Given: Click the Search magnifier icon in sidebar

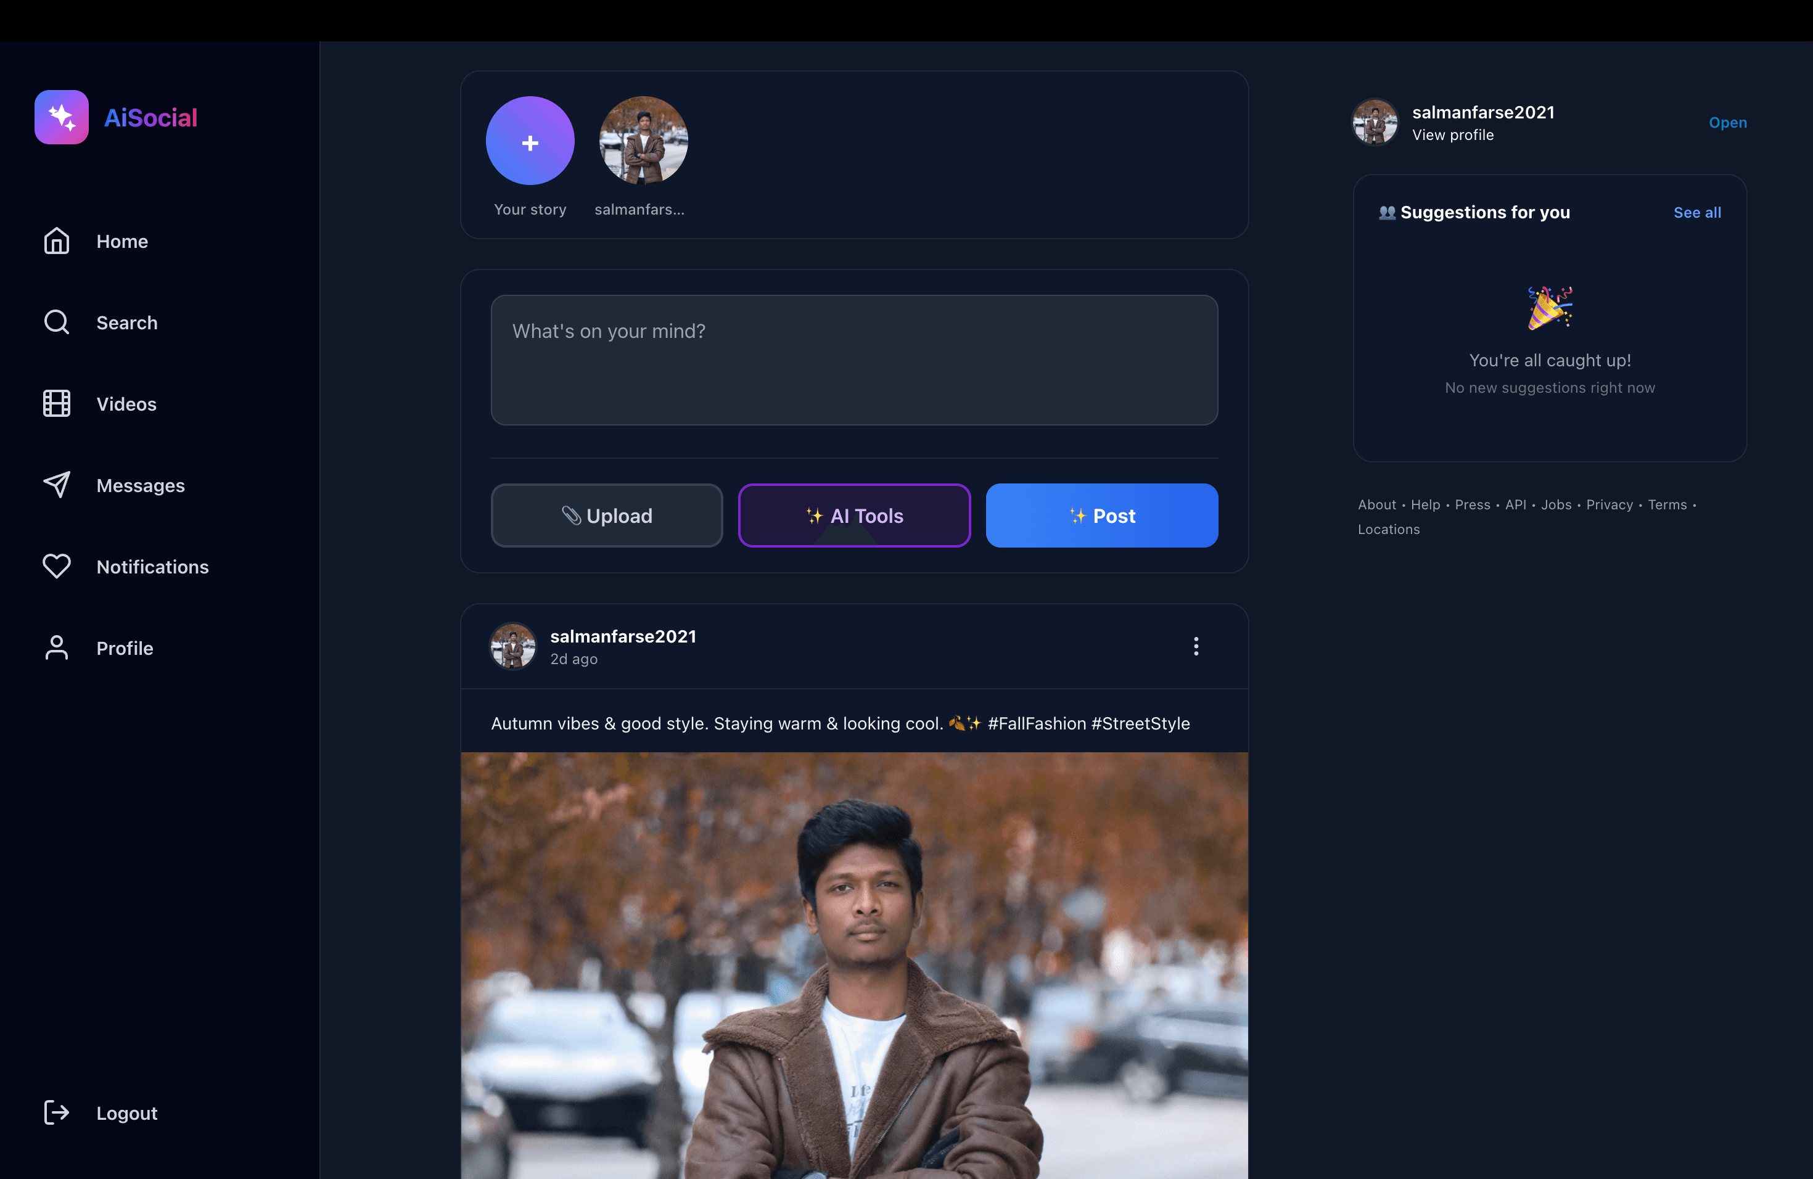Looking at the screenshot, I should tap(56, 322).
